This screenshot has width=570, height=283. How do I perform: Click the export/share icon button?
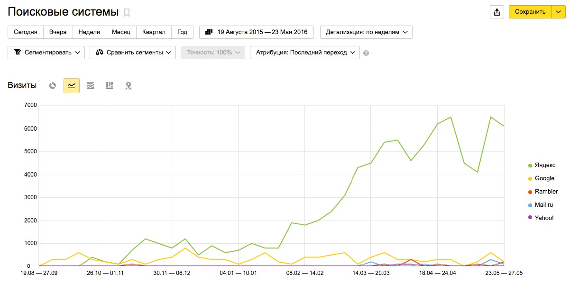click(x=497, y=12)
